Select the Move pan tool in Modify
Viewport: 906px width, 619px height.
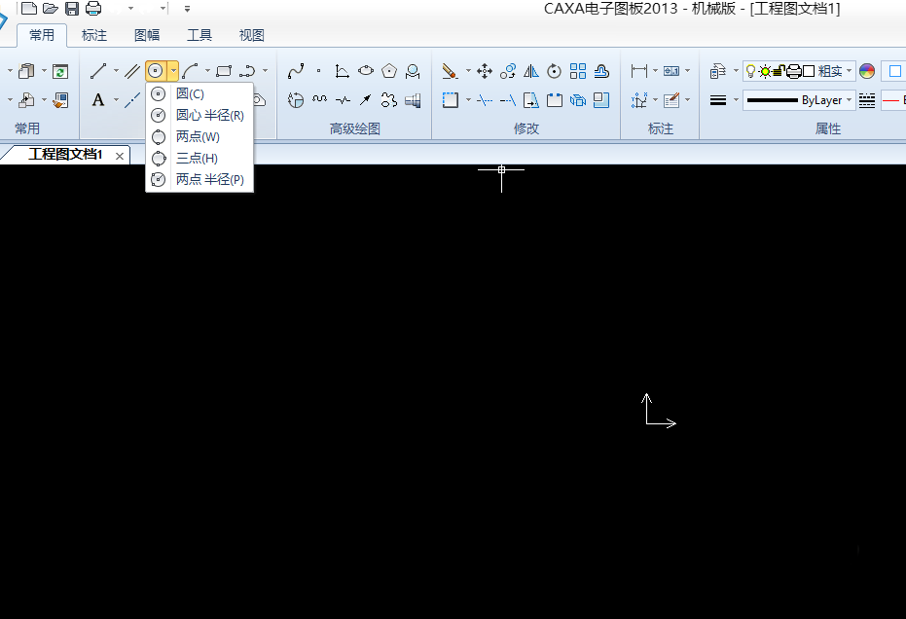click(485, 71)
